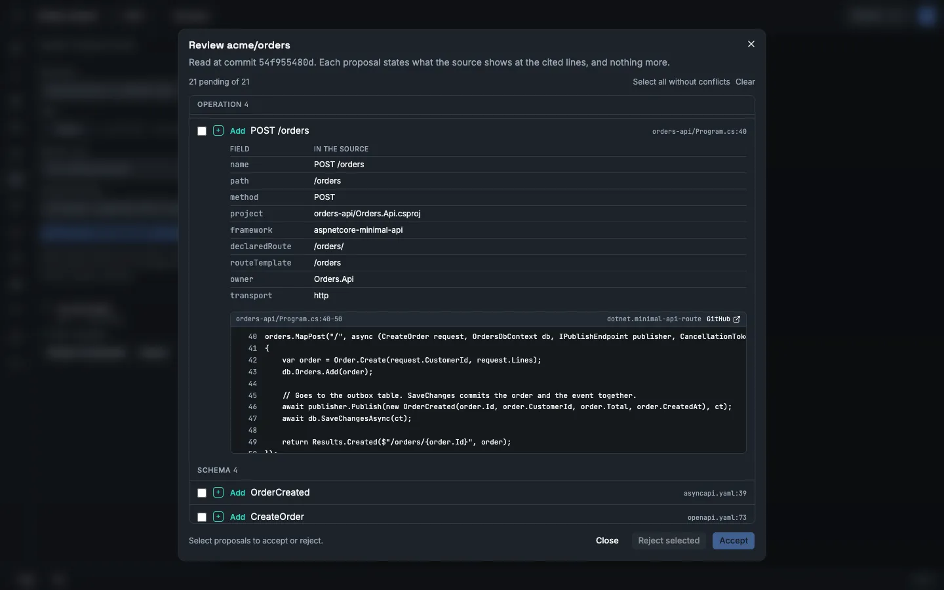Click the external-link icon beside GitHub
The image size is (944, 590).
pos(737,319)
